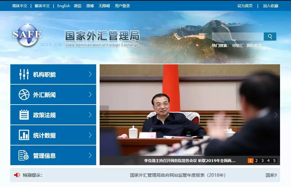The width and height of the screenshot is (291, 187).
Task: Switch carousel to slide 3
Action: coord(262,161)
